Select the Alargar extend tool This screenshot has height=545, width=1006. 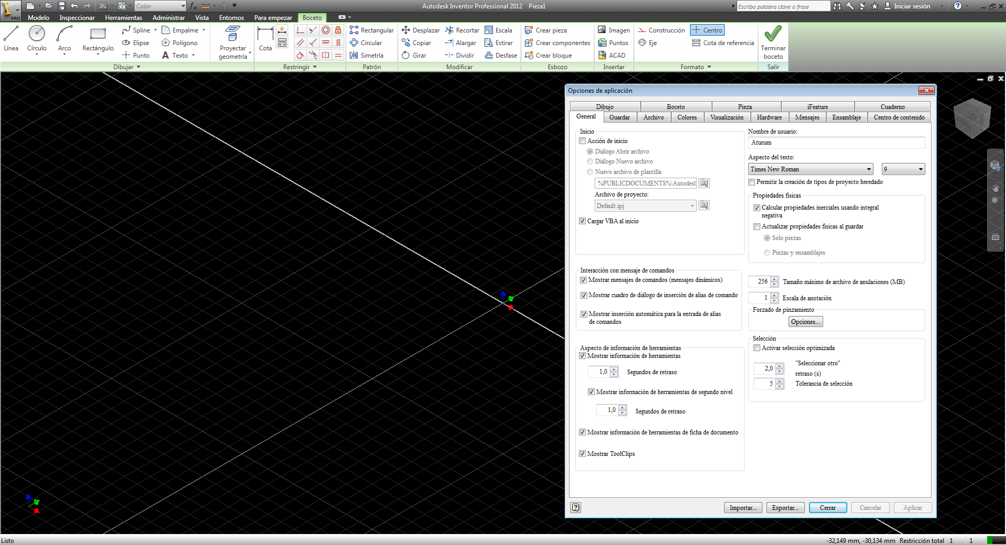click(461, 43)
